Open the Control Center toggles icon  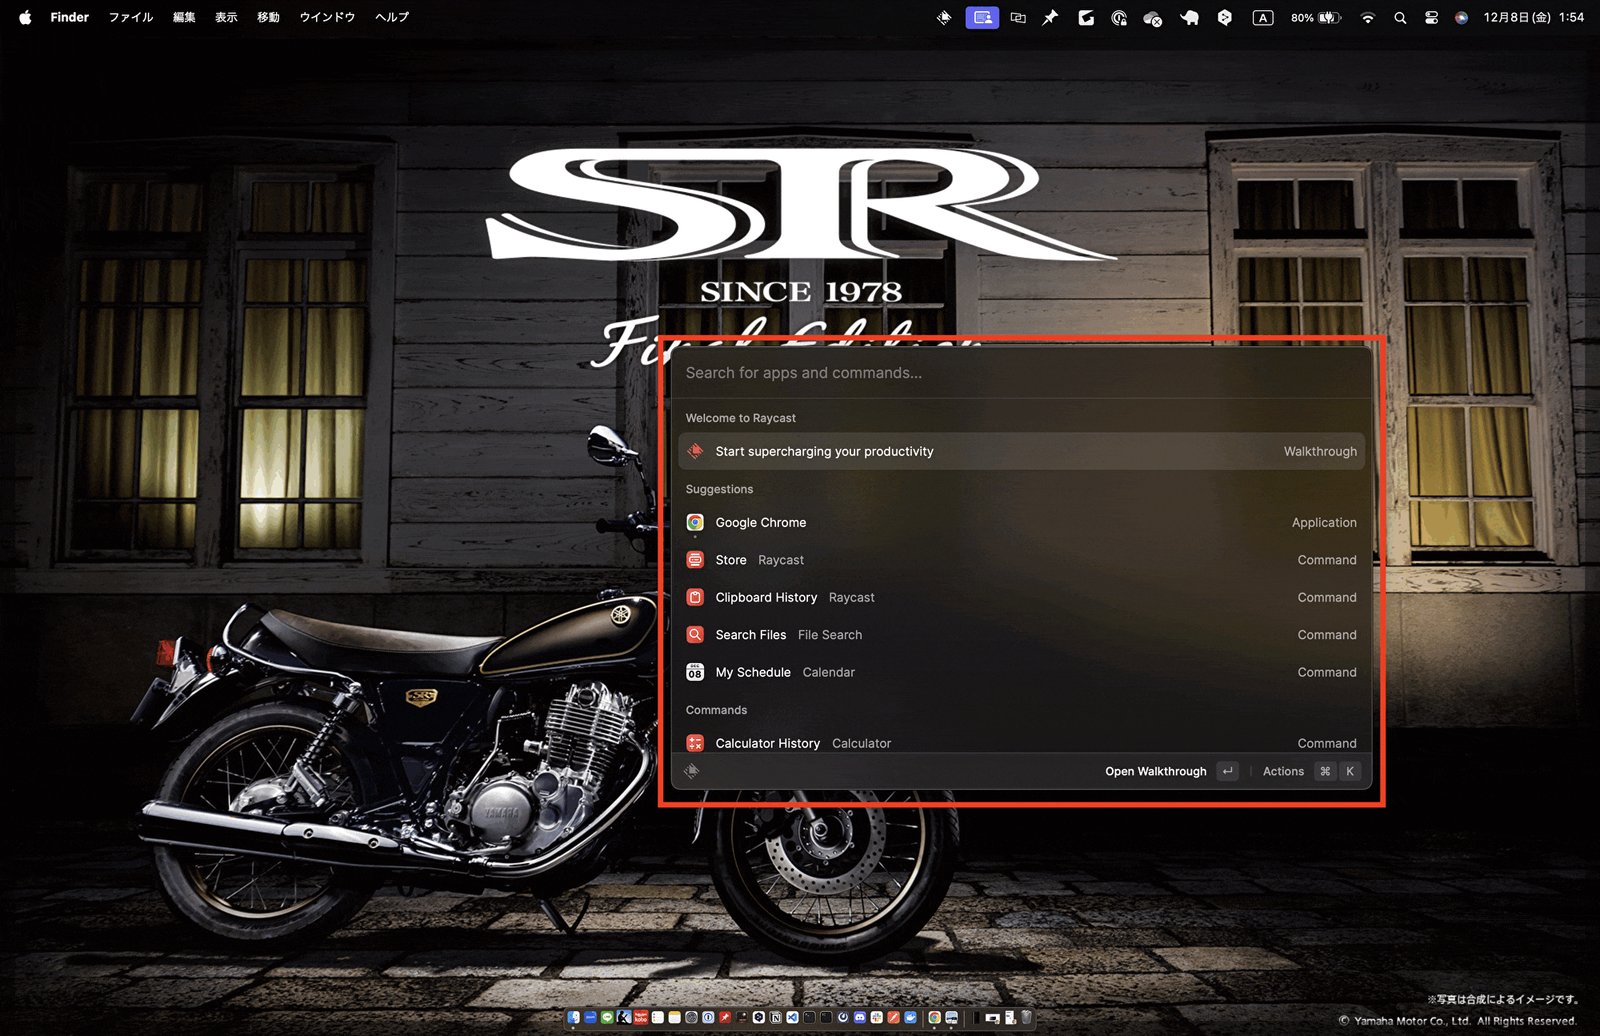[1431, 18]
